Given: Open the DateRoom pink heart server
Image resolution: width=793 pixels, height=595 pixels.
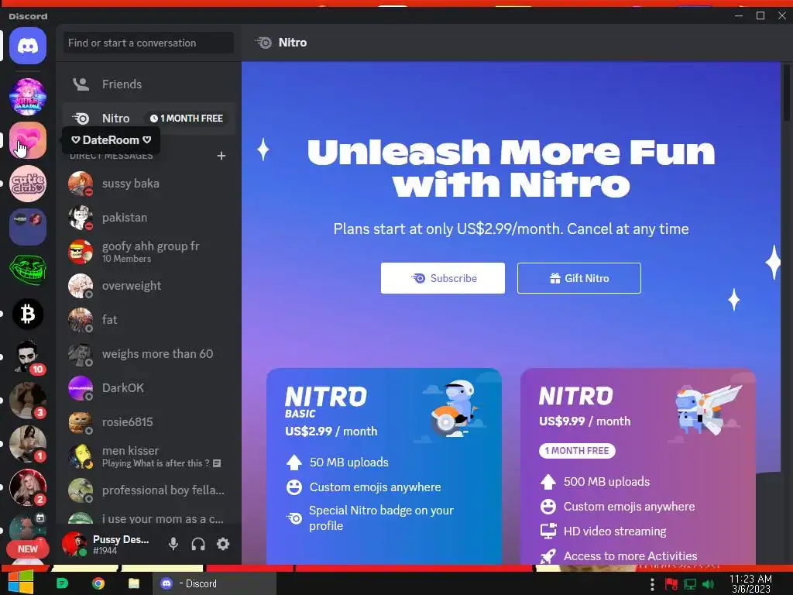Looking at the screenshot, I should point(28,140).
